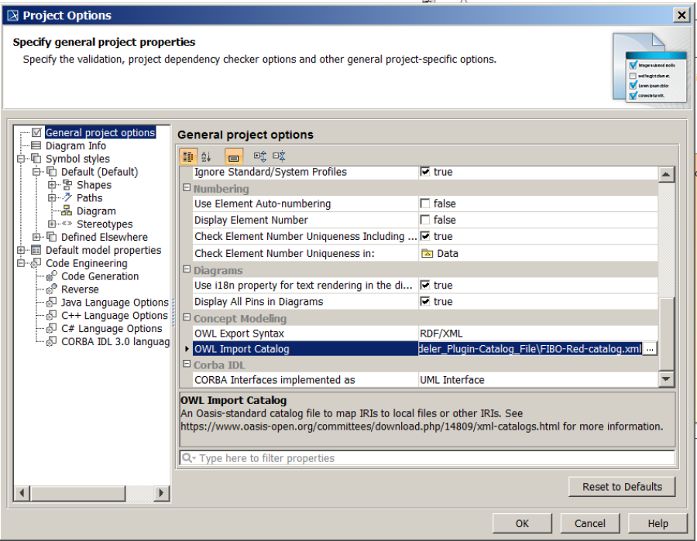697x541 pixels.
Task: Expand the Default model properties node
Action: 21,250
